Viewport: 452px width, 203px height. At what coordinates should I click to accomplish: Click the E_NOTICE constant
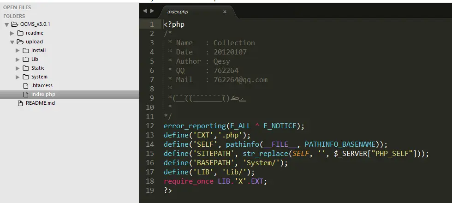click(x=280, y=126)
